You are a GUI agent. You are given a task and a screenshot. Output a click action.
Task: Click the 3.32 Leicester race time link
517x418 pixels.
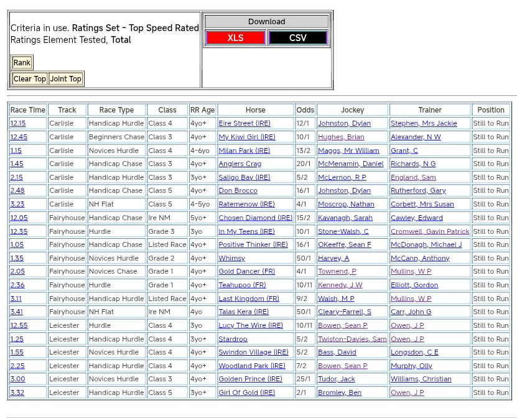tap(17, 392)
